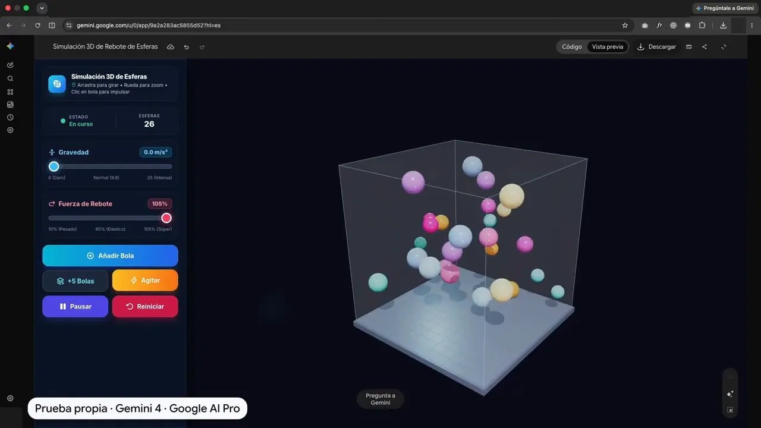
Task: Click the cloud save icon beside title
Action: click(x=171, y=47)
